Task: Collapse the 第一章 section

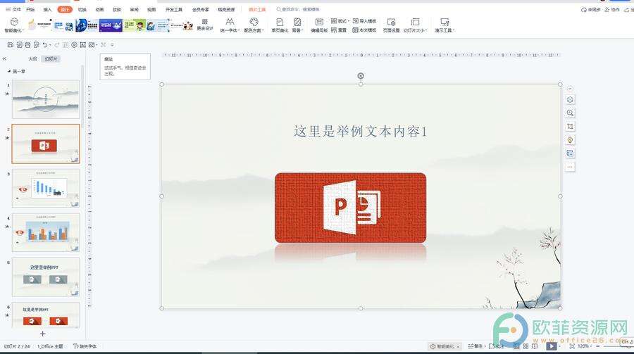Action: (x=9, y=71)
